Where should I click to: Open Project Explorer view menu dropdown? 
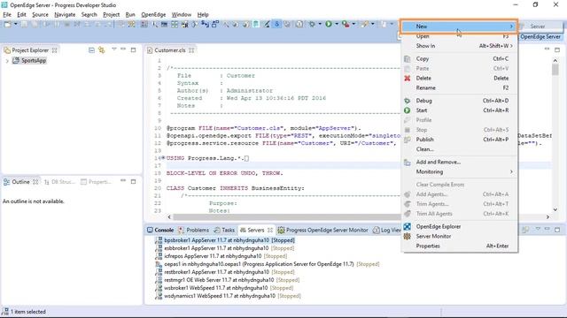(114, 49)
